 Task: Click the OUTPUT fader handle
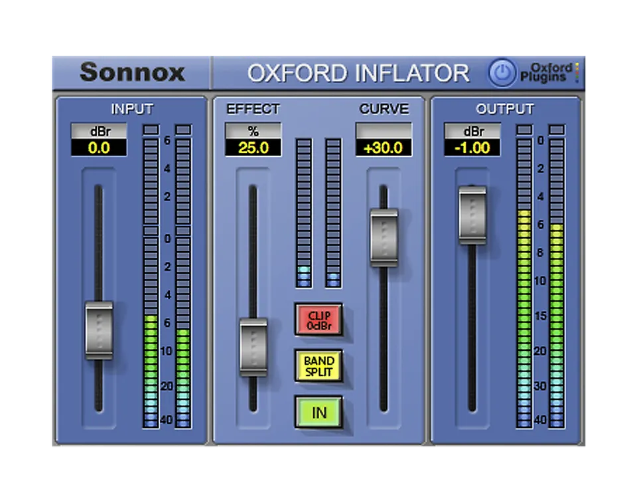coord(472,215)
